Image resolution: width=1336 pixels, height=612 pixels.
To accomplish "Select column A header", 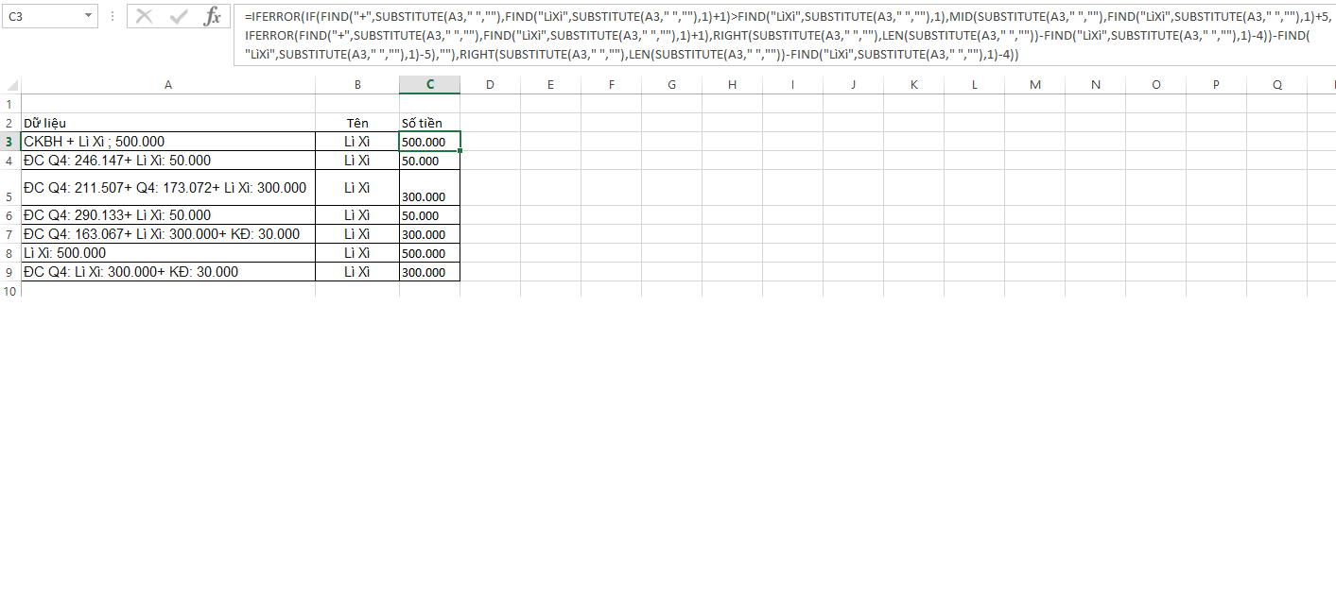I will click(168, 85).
